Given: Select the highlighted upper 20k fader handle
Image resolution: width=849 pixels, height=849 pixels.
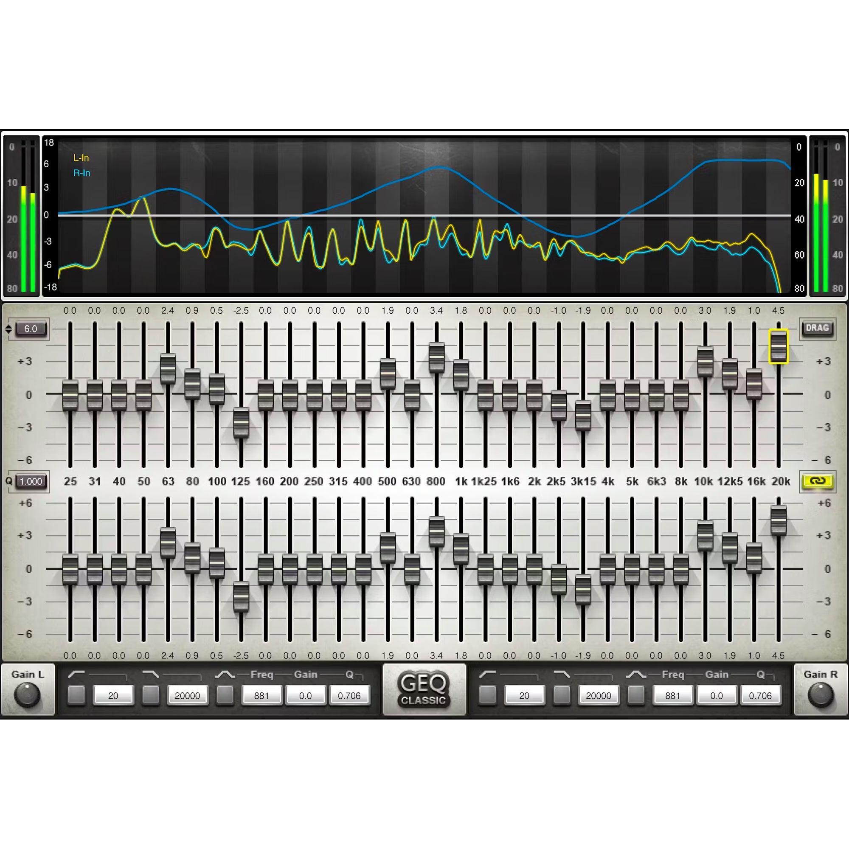Looking at the screenshot, I should coord(778,347).
